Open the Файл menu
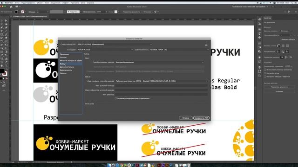Image resolution: width=298 pixels, height=167 pixels. click(x=17, y=3)
